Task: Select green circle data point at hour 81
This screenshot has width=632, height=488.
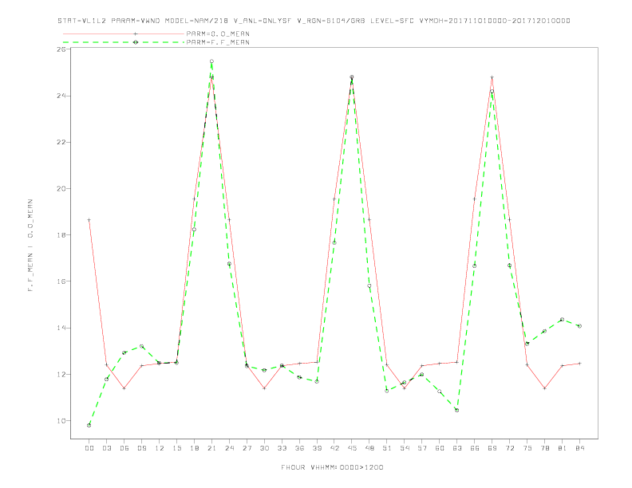Action: (562, 319)
